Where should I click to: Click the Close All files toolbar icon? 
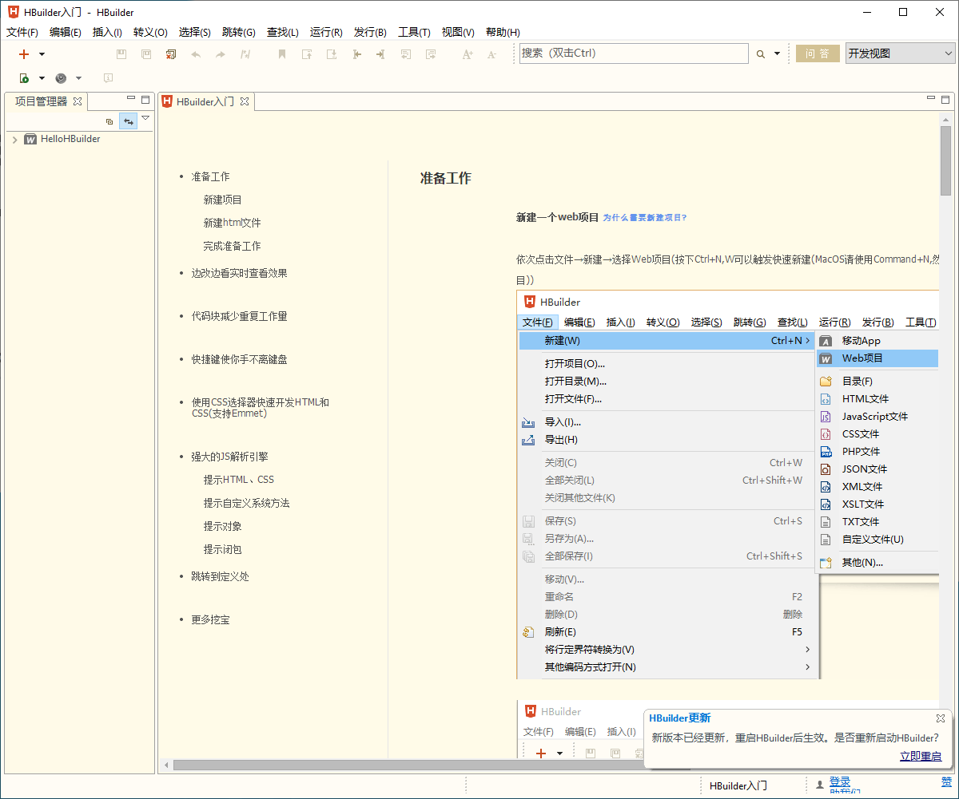tap(170, 54)
